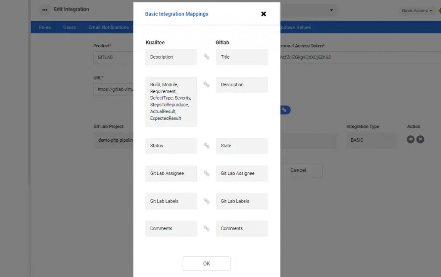Image resolution: width=441 pixels, height=277 pixels.
Task: Click the Personal Access Token field
Action: click(360, 57)
